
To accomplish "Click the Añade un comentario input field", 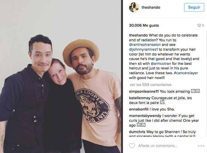I will tap(157, 146).
